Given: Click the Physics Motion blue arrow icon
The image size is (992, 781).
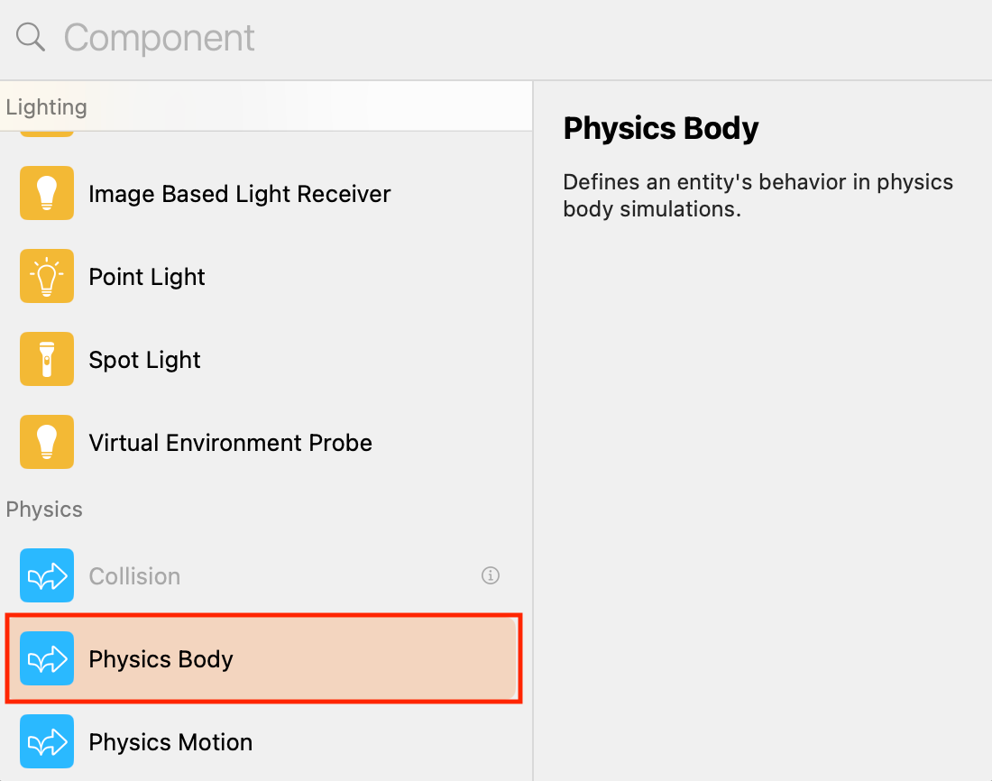Looking at the screenshot, I should pos(47,742).
